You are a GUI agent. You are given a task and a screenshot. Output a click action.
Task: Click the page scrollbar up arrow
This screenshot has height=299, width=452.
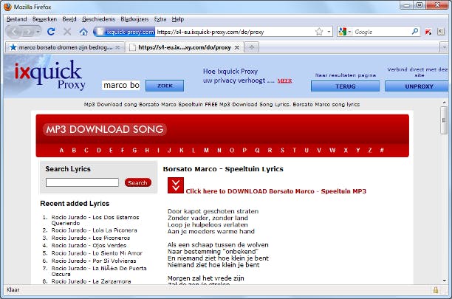444,103
